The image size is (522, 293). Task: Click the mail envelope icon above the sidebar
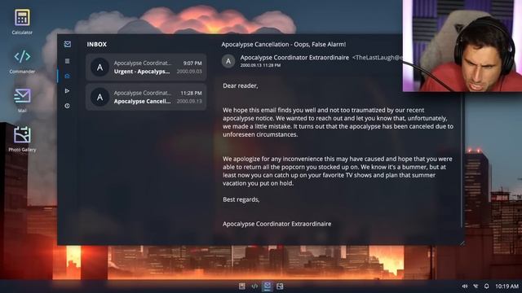click(x=67, y=44)
